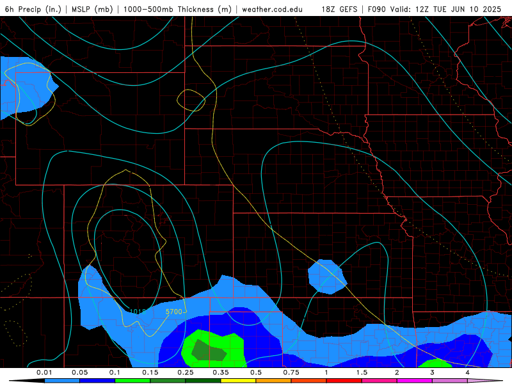Click the weather.cod.edu source text

coord(272,10)
